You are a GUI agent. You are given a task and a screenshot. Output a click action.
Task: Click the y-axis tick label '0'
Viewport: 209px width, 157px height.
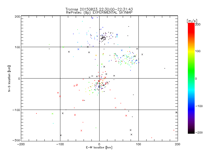tap(19, 79)
